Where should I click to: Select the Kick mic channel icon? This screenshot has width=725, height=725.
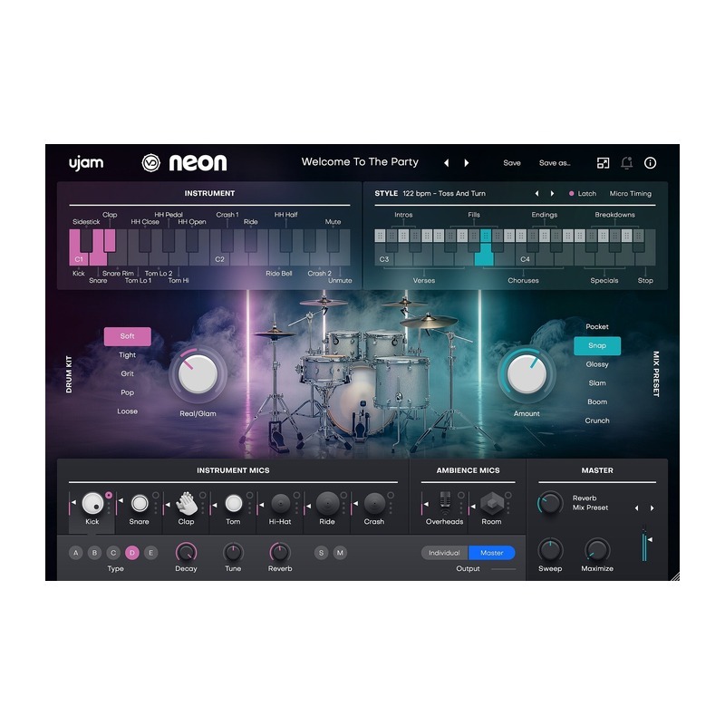pyautogui.click(x=92, y=504)
